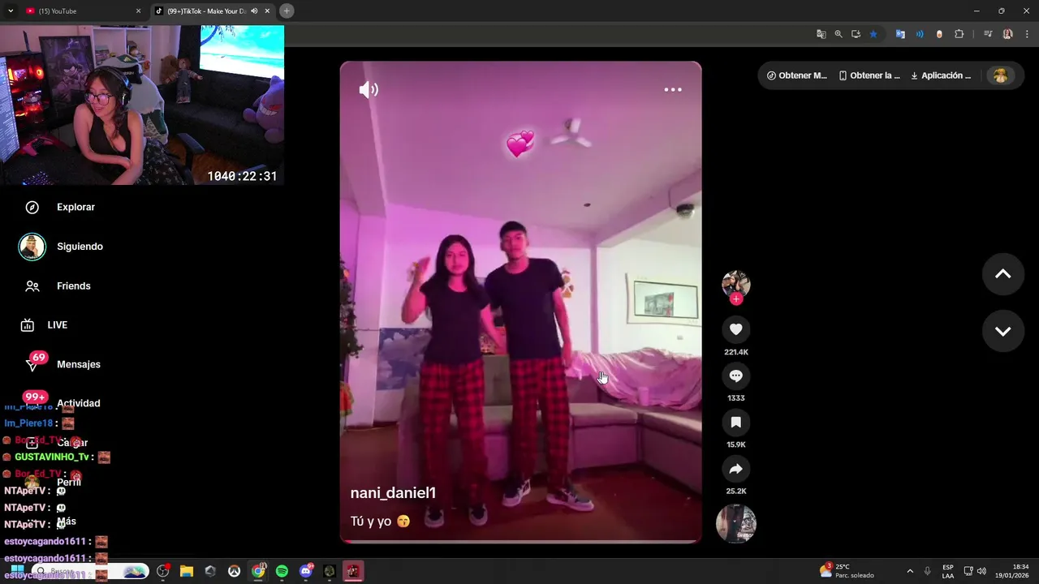Viewport: 1039px width, 584px height.
Task: Open Overwatch icon in the taskbar
Action: [x=234, y=571]
